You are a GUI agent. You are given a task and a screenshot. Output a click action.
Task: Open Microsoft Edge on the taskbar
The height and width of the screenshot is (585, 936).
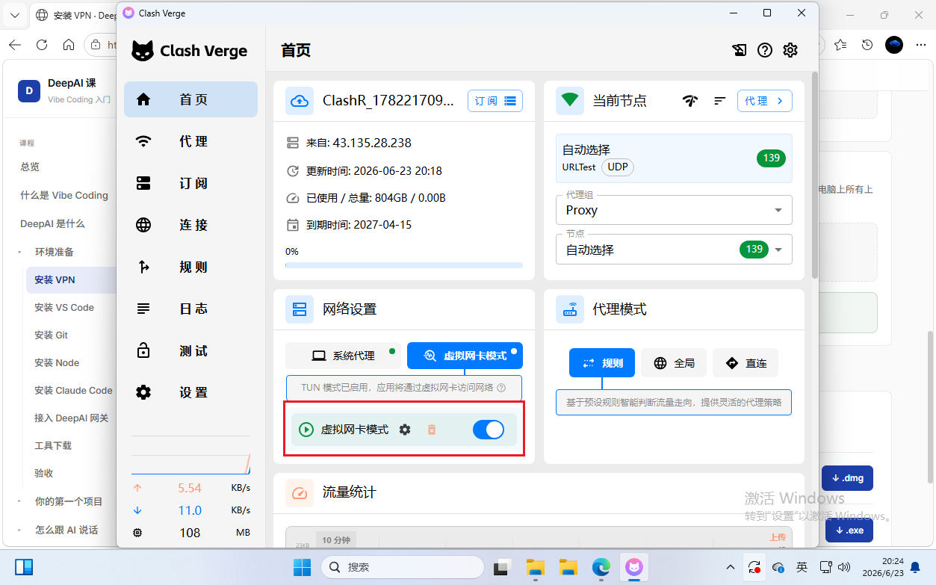click(x=601, y=567)
